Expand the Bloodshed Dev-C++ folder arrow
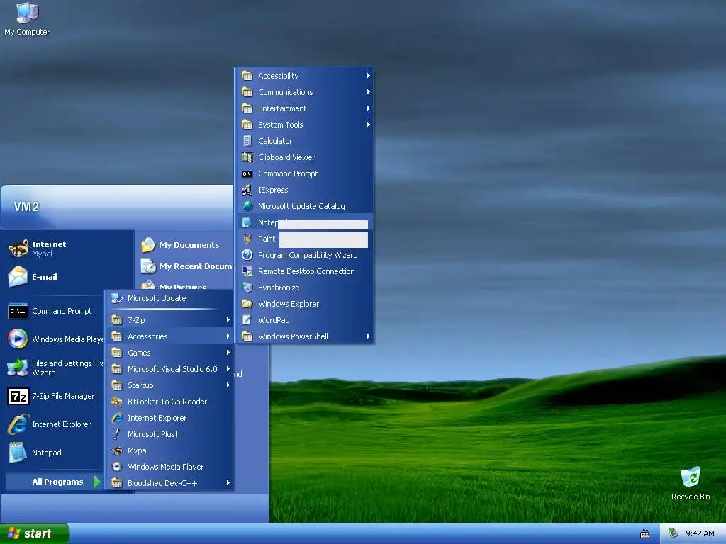This screenshot has width=726, height=544. click(228, 483)
